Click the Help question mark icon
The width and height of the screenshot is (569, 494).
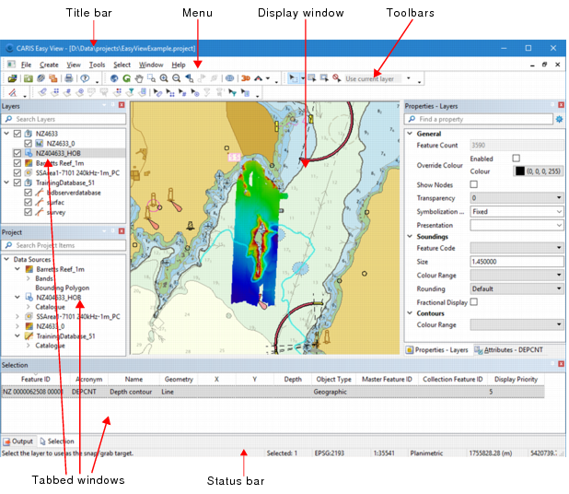pos(85,79)
